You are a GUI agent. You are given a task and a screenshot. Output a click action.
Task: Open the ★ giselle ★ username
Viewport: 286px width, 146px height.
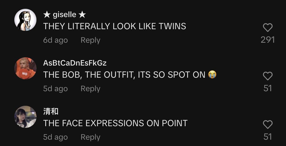65,15
